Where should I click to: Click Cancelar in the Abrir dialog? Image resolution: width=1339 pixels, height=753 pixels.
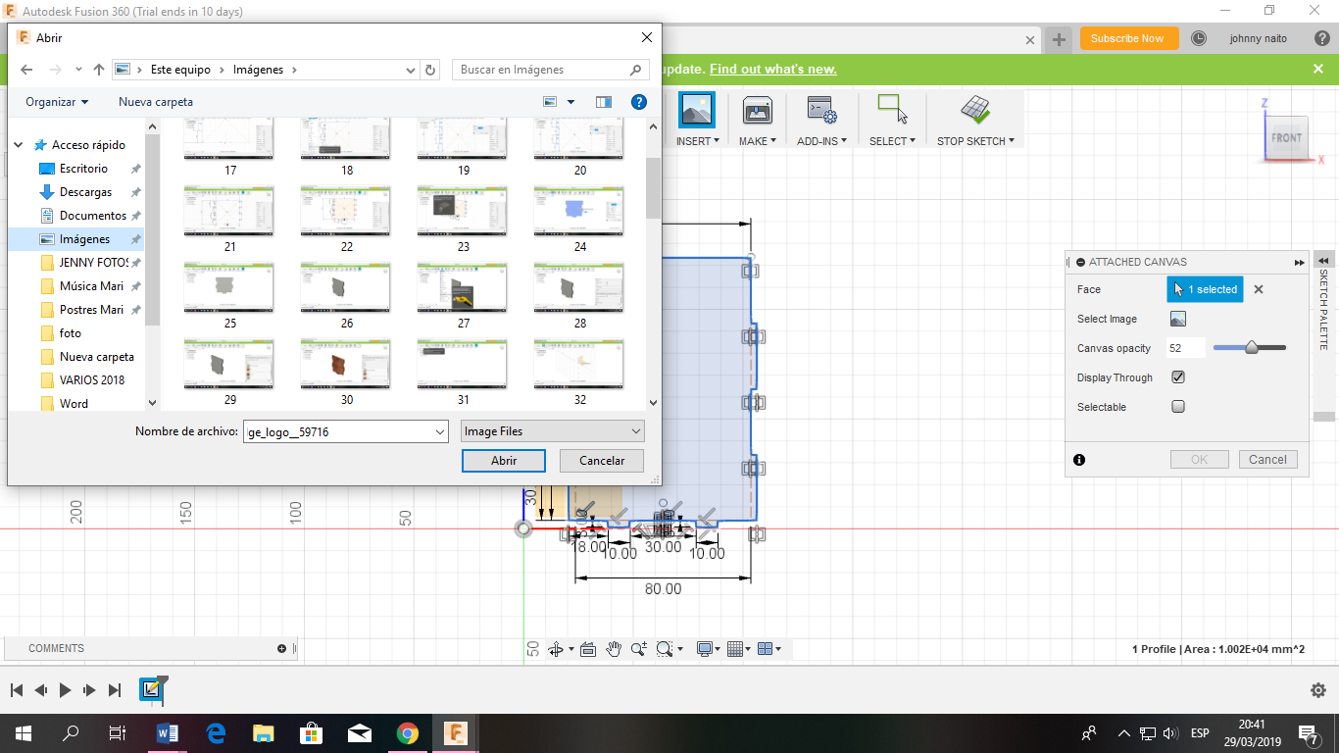coord(602,461)
